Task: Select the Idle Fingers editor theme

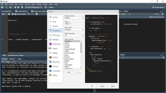Action: click(x=72, y=65)
